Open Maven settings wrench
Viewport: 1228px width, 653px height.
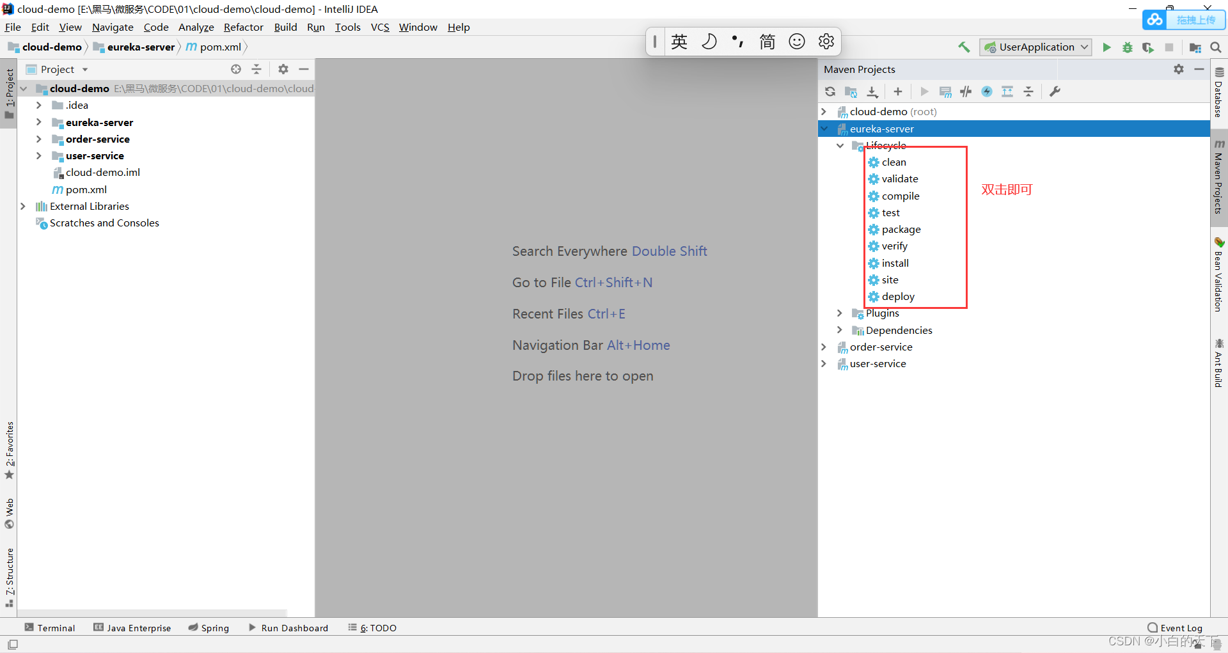pyautogui.click(x=1055, y=91)
